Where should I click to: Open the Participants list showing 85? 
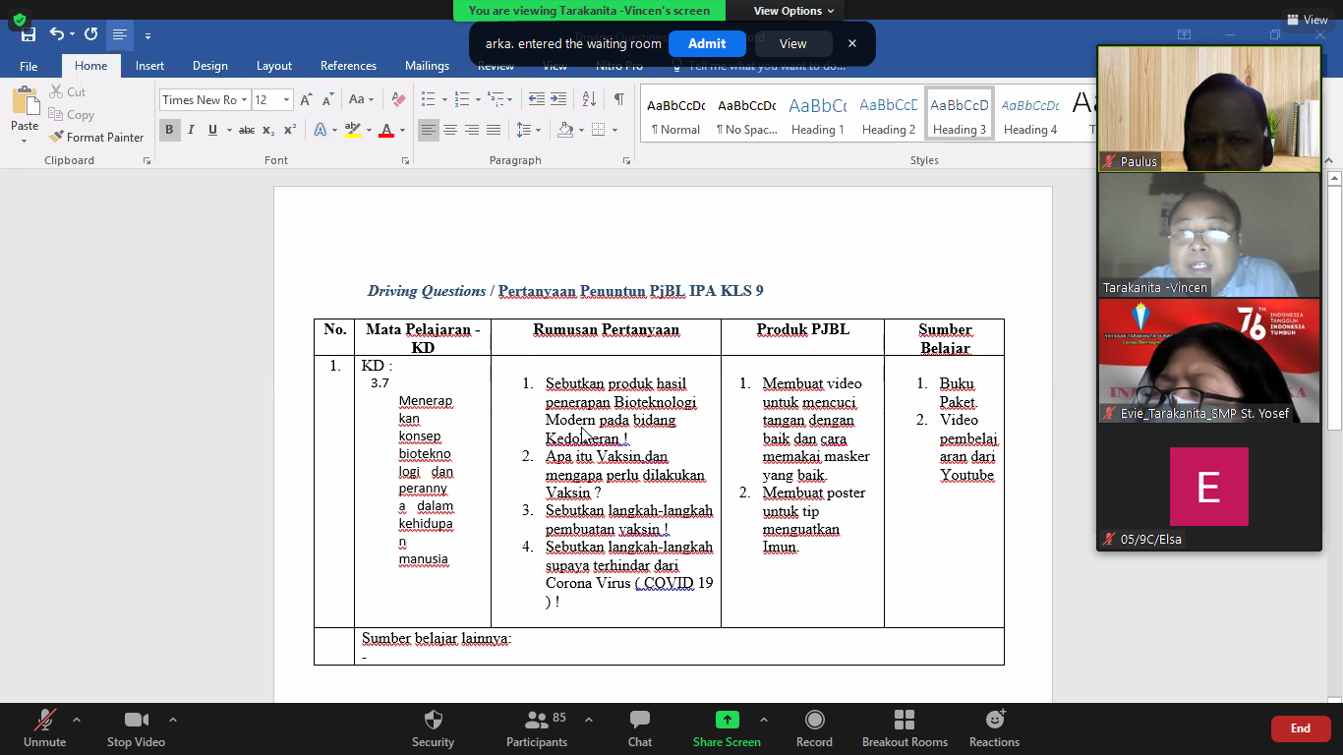(x=537, y=728)
